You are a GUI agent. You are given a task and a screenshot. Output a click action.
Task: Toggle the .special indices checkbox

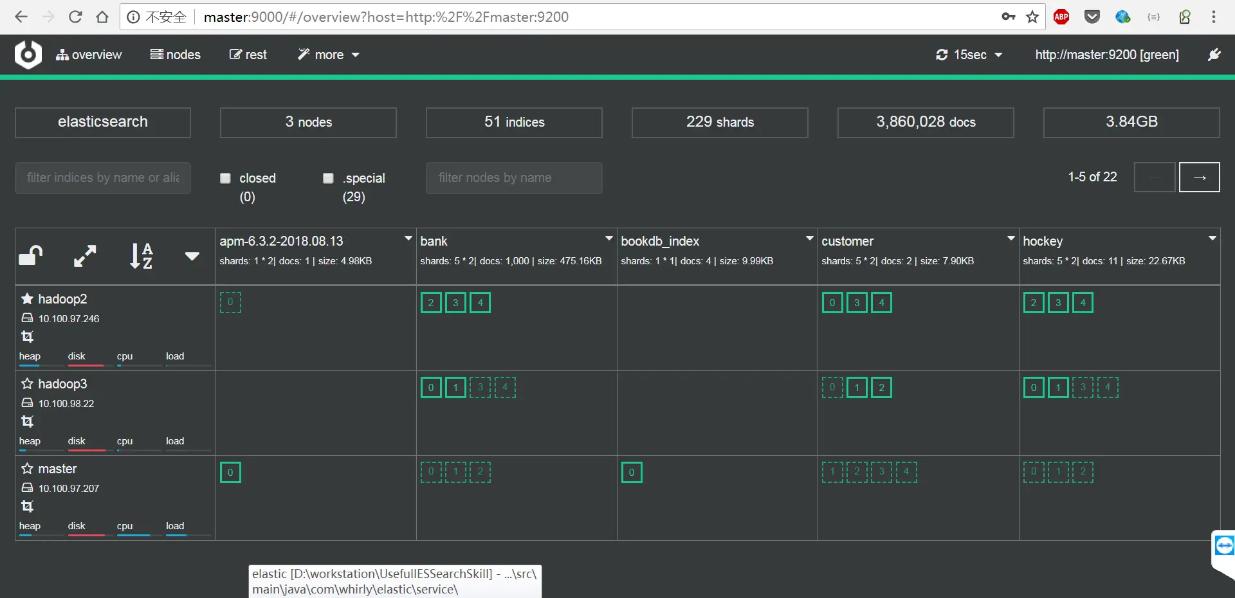pyautogui.click(x=328, y=178)
